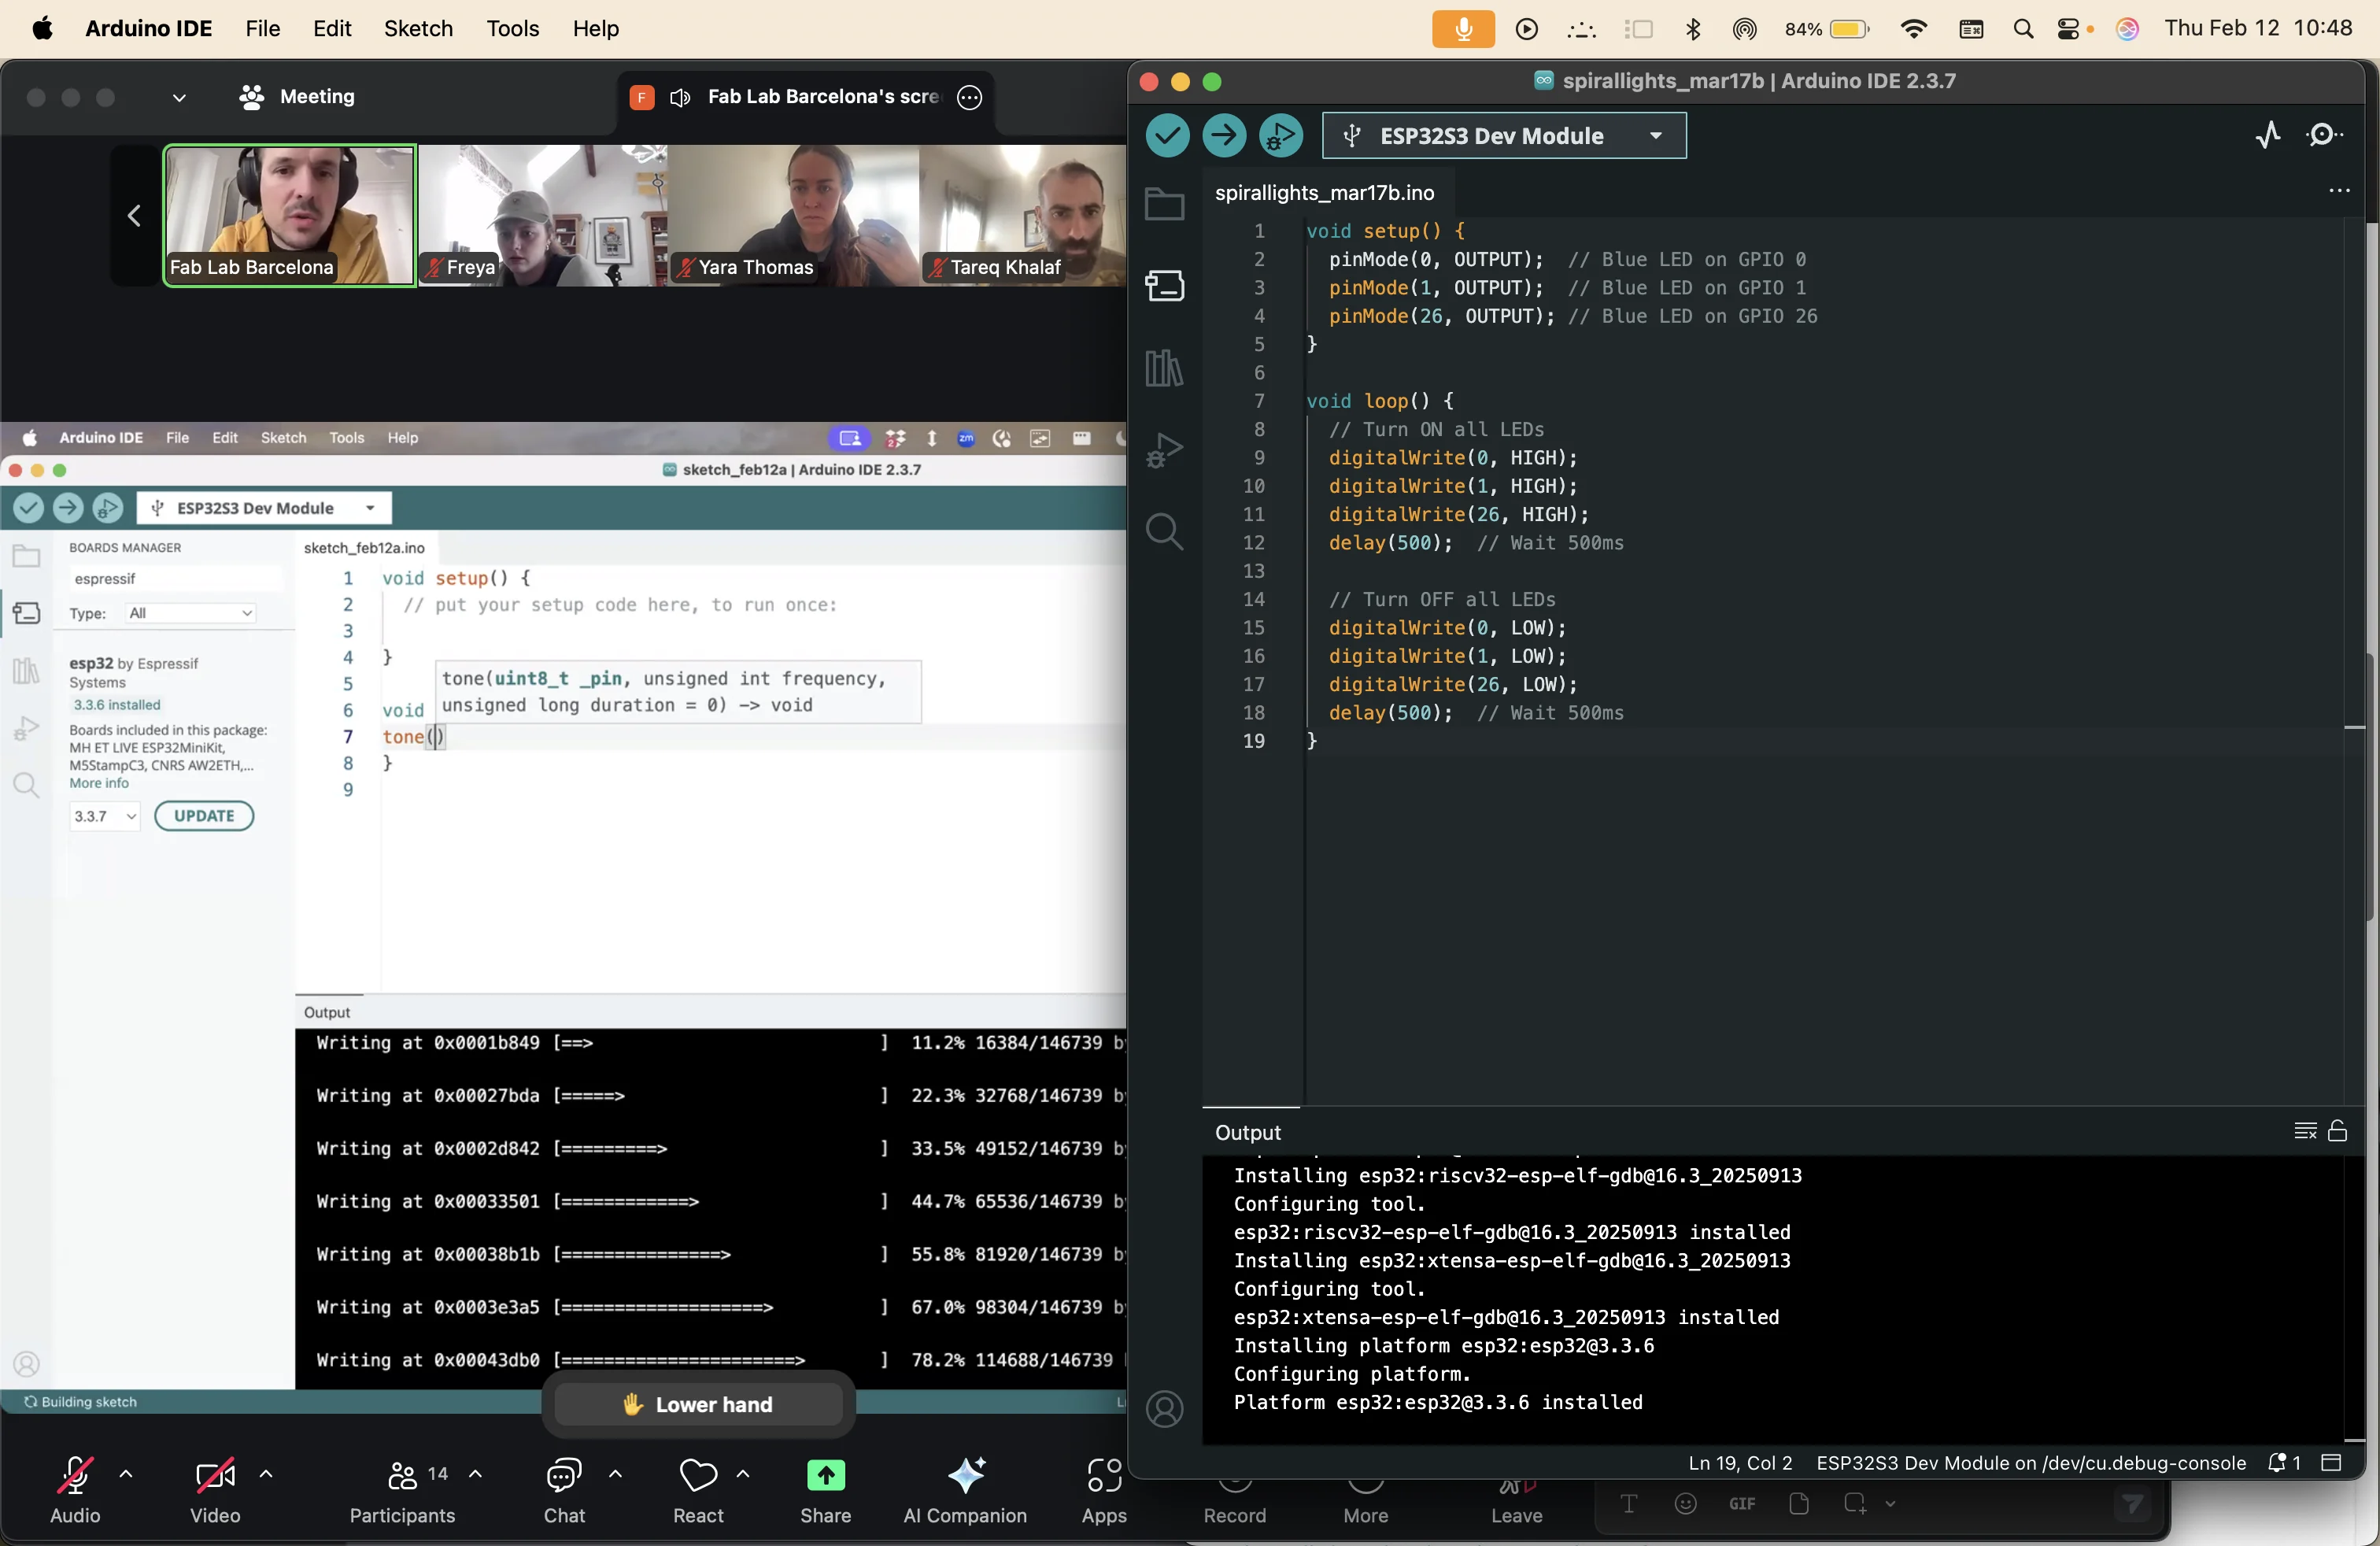
Task: Open the Serial Monitor icon
Action: point(2324,135)
